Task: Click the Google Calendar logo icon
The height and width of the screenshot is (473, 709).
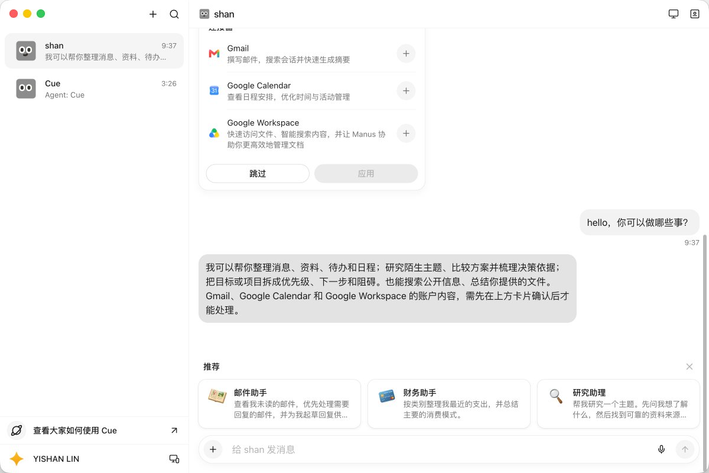Action: click(x=214, y=90)
